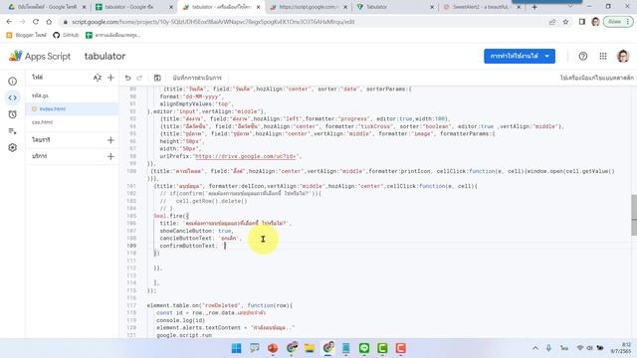Open the Blogger bookmark
Image resolution: width=637 pixels, height=358 pixels.
(27, 36)
